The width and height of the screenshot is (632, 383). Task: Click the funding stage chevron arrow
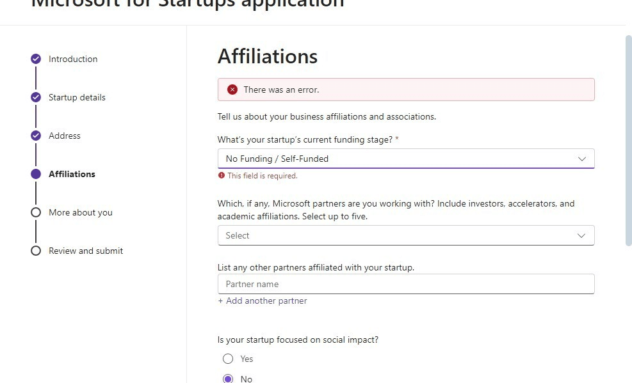(x=581, y=159)
